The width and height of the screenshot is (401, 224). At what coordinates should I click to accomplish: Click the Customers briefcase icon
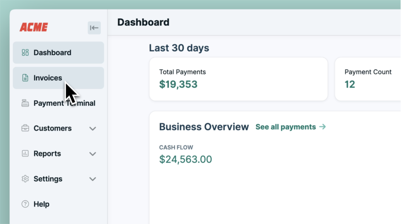tap(25, 128)
